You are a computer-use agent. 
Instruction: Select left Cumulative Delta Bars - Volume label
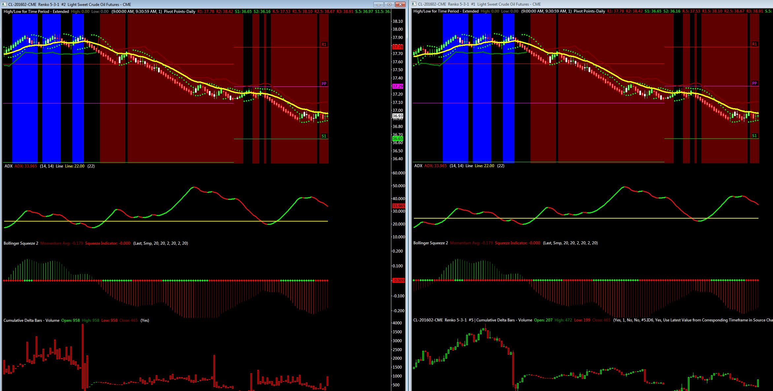pyautogui.click(x=31, y=320)
